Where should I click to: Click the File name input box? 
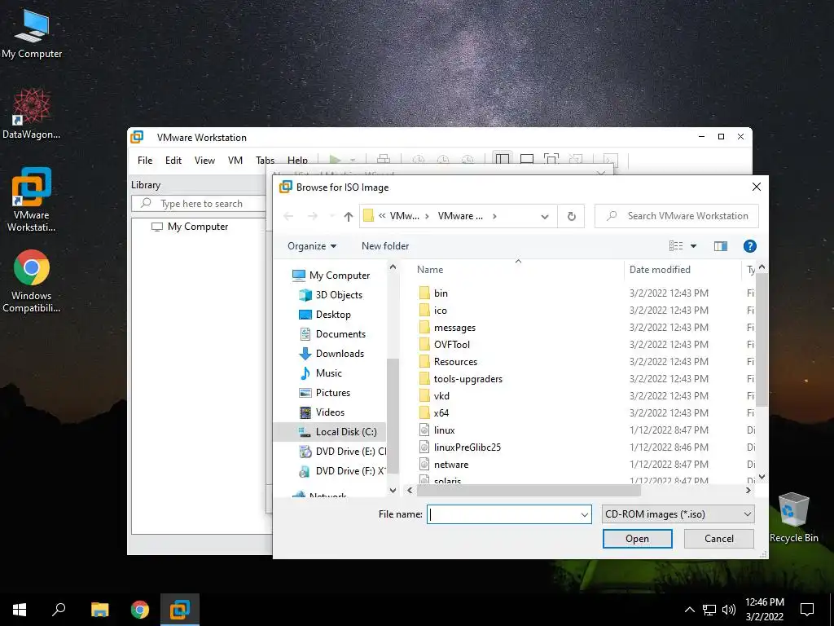click(x=503, y=514)
